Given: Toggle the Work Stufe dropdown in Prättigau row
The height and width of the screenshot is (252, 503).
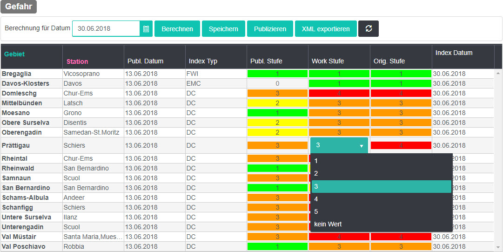Looking at the screenshot, I should (x=339, y=145).
